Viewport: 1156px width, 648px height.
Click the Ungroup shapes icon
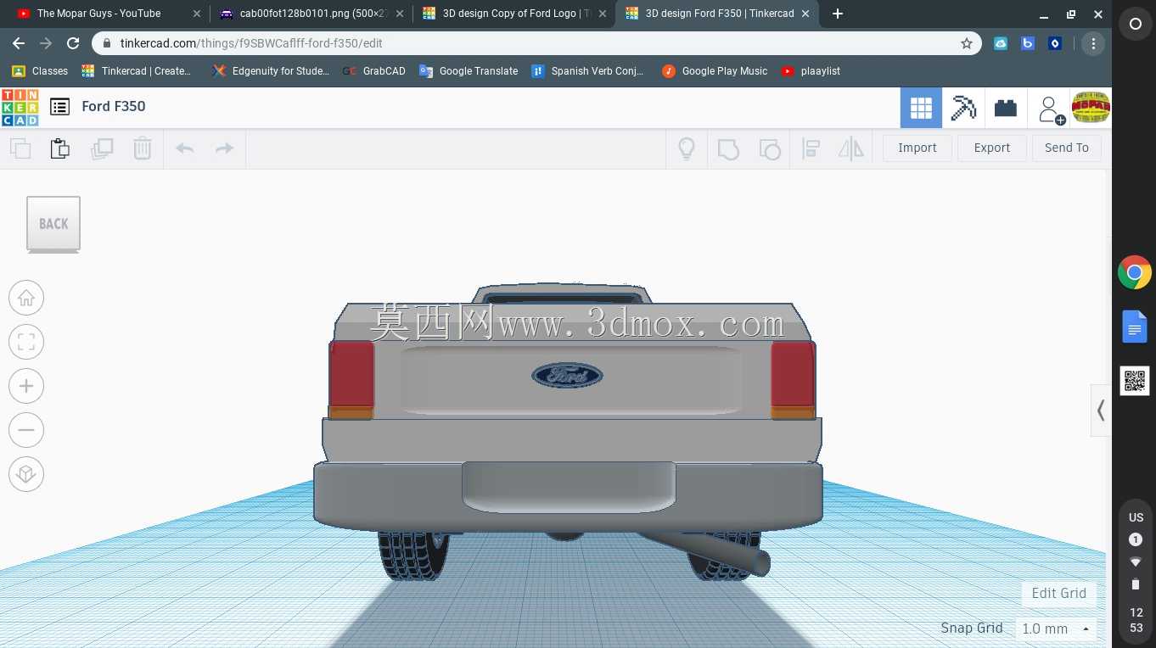[x=769, y=149]
